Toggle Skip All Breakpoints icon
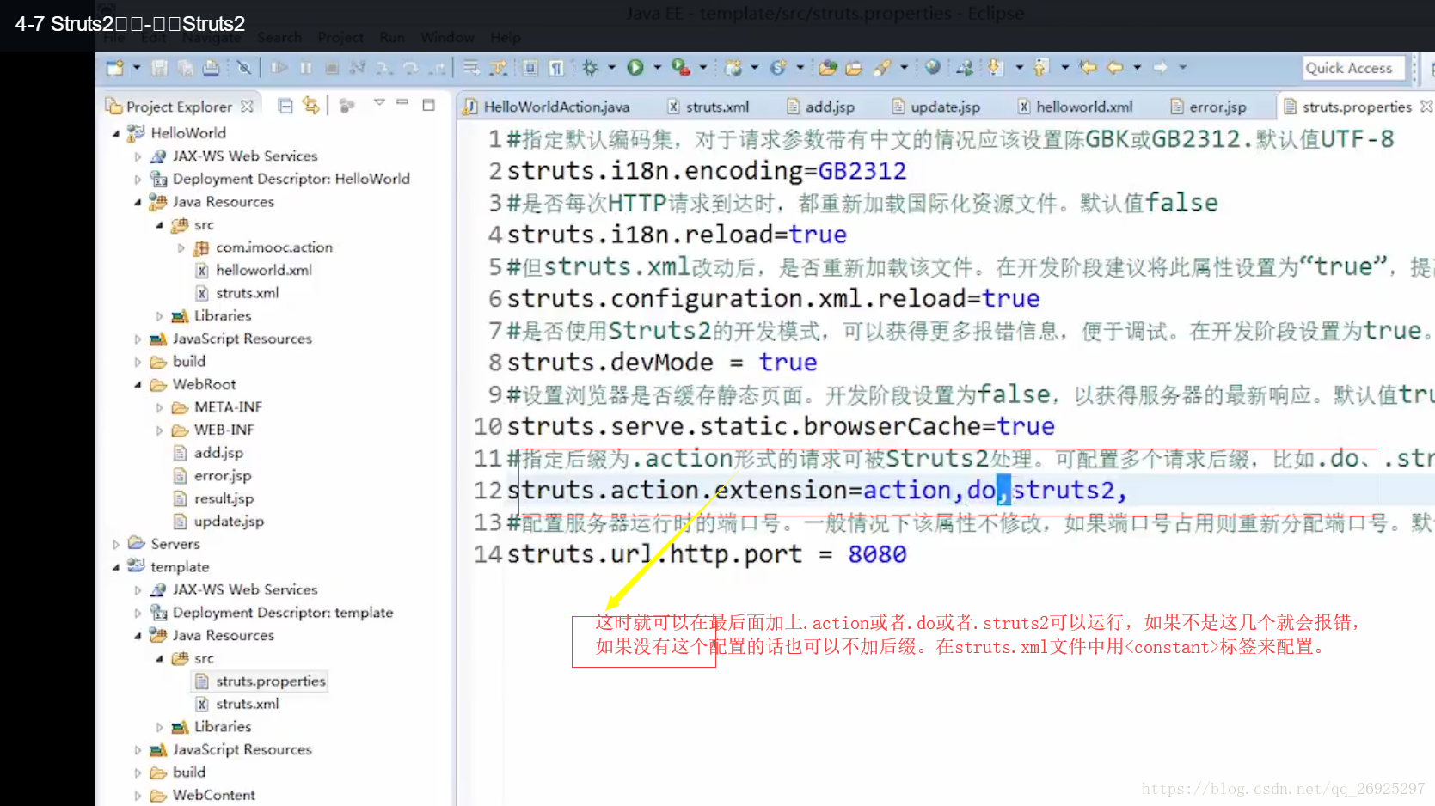The height and width of the screenshot is (806, 1435). pos(244,67)
